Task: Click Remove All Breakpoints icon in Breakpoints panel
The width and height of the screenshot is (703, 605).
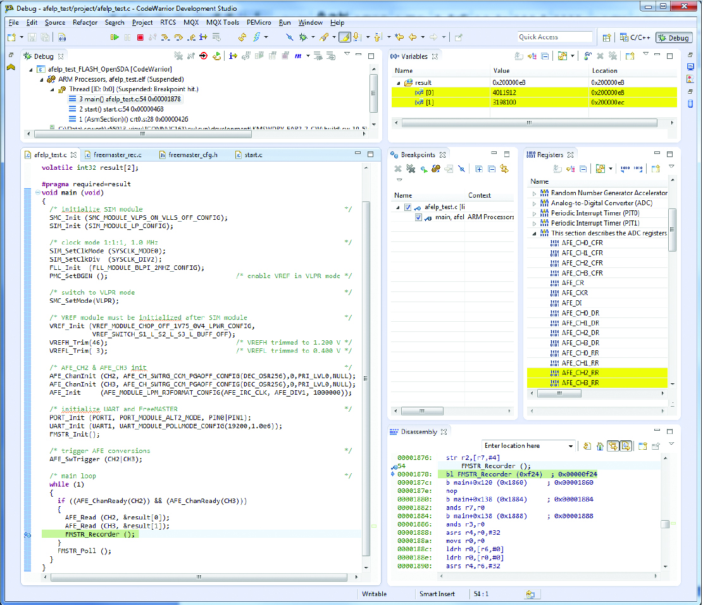Action: pos(410,169)
